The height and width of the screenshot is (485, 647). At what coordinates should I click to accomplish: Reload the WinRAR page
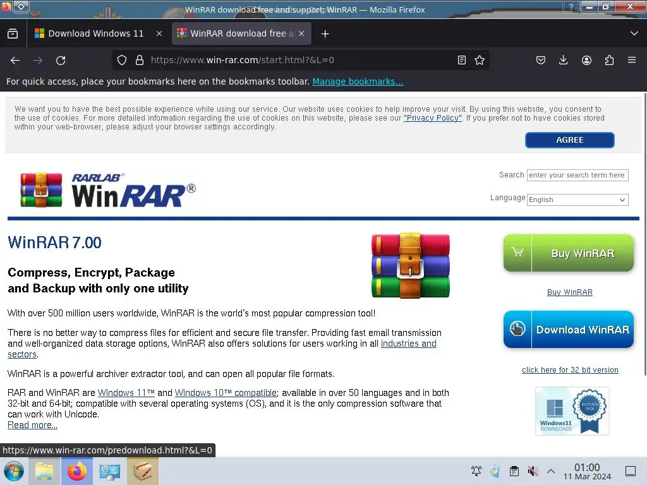click(61, 61)
